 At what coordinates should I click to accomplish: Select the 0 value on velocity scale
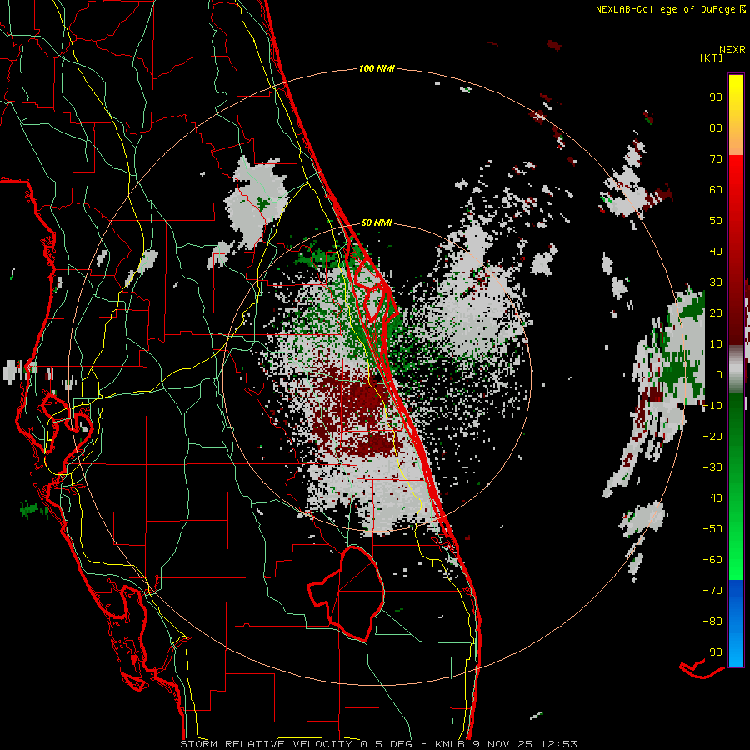click(719, 374)
